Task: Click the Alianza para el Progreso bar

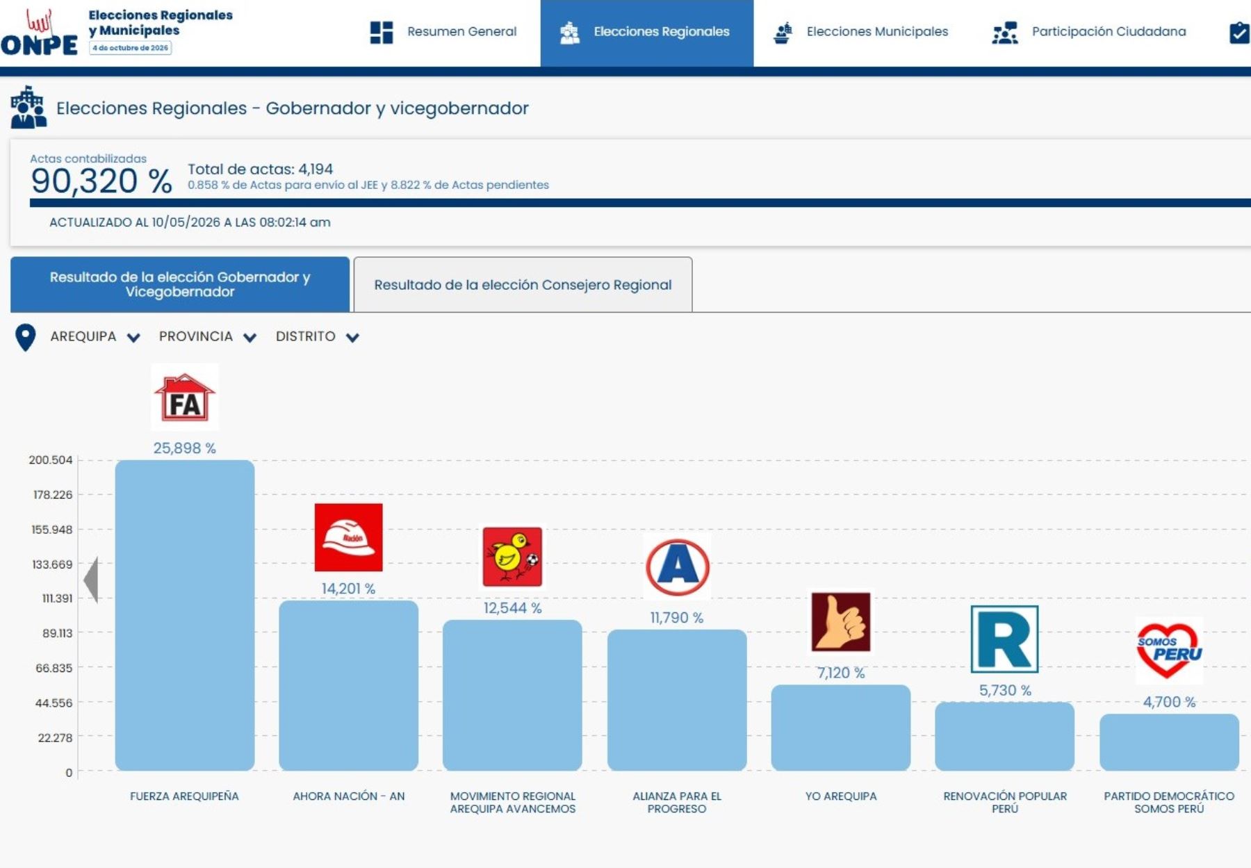Action: [x=677, y=700]
